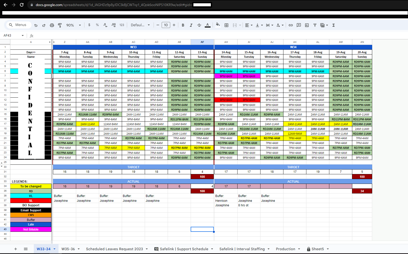Select the dark red cell showing 34
Image resolution: width=408 pixels, height=254 pixels.
point(362,191)
